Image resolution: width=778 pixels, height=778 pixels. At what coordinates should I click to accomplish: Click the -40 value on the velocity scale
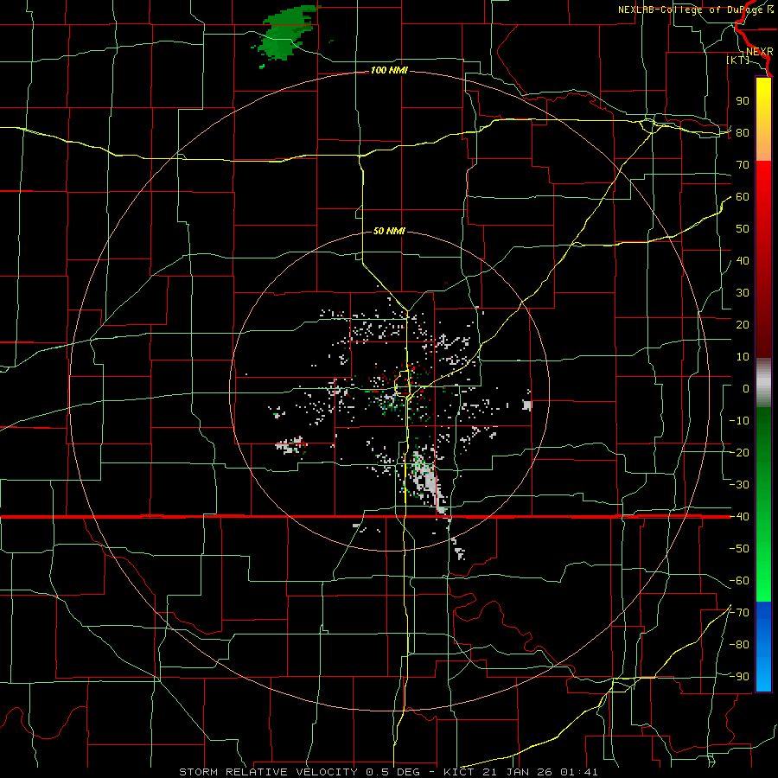click(x=739, y=517)
